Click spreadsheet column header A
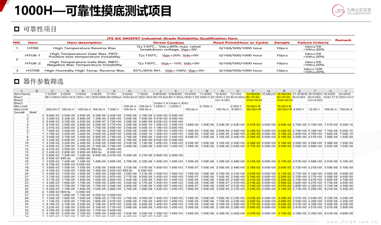Screen dimensions: 381x225 click(21, 91)
